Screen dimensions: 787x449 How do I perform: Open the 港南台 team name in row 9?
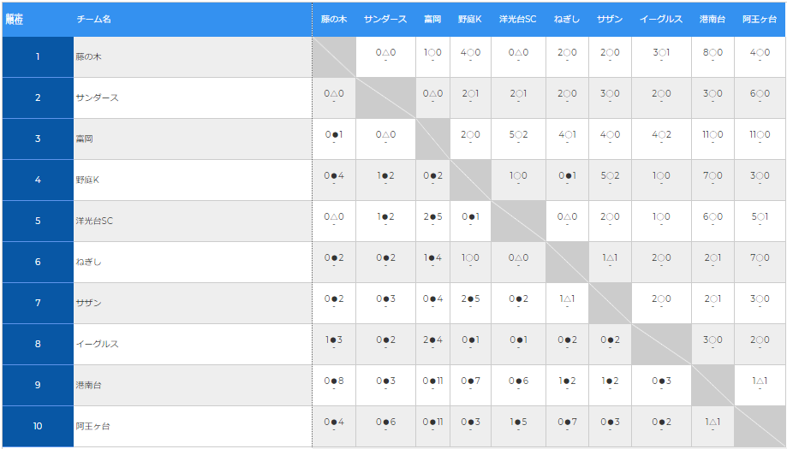coord(88,385)
